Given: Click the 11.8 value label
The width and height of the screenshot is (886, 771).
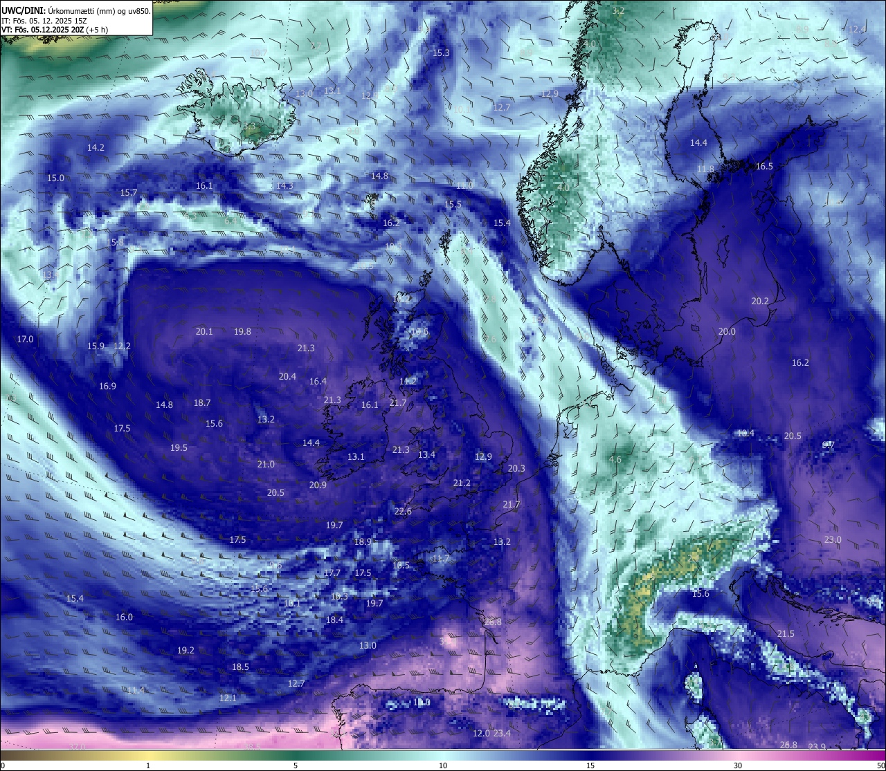Looking at the screenshot, I should [x=705, y=169].
